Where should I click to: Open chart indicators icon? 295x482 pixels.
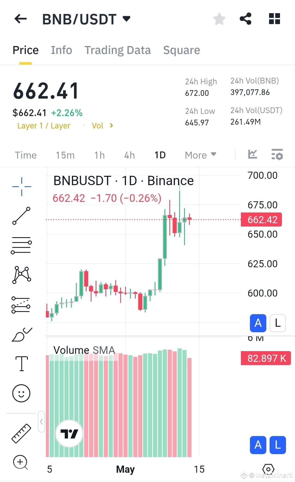(x=252, y=154)
